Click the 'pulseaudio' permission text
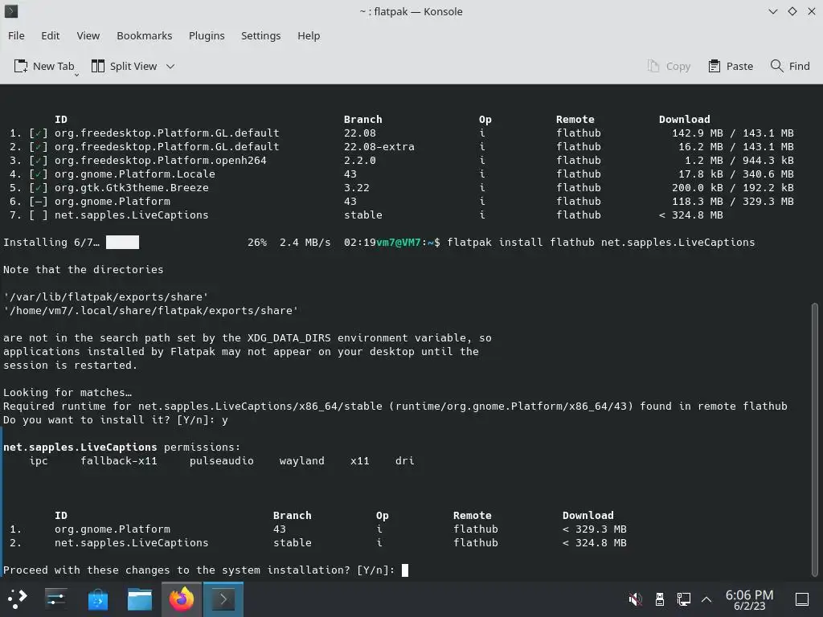Screen dimensions: 823x617 coord(222,460)
